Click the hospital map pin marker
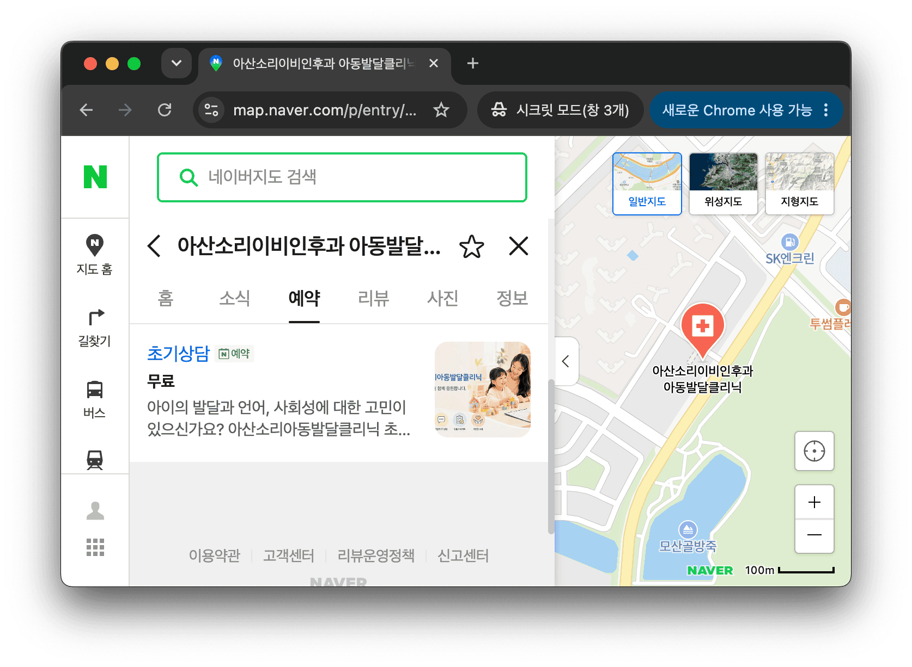912x667 pixels. point(703,330)
